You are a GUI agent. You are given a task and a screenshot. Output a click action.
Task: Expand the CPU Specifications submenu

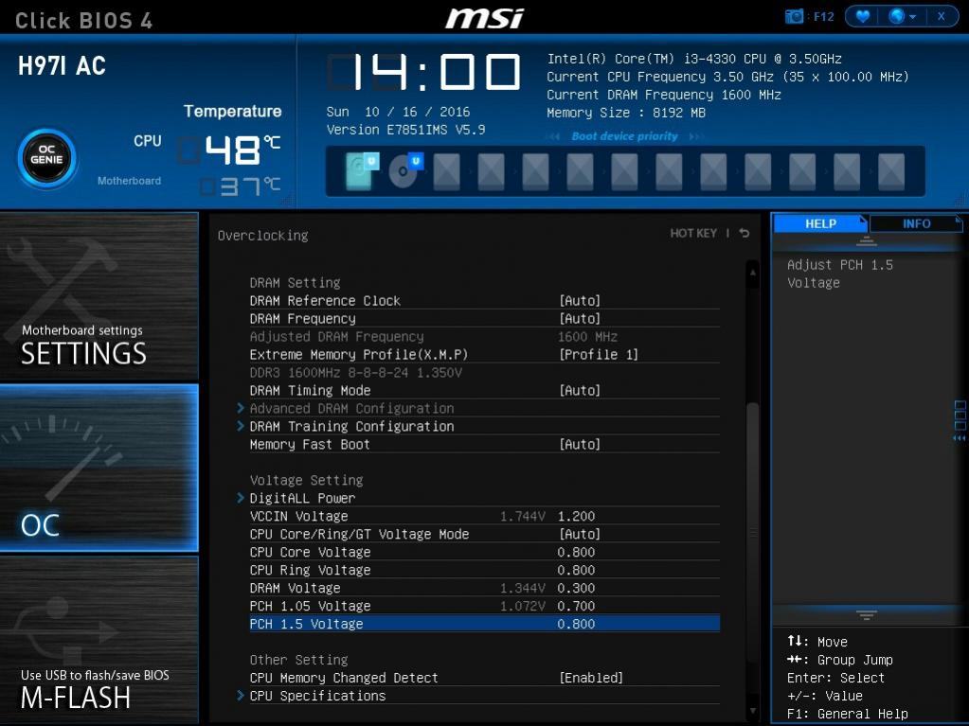(x=317, y=696)
